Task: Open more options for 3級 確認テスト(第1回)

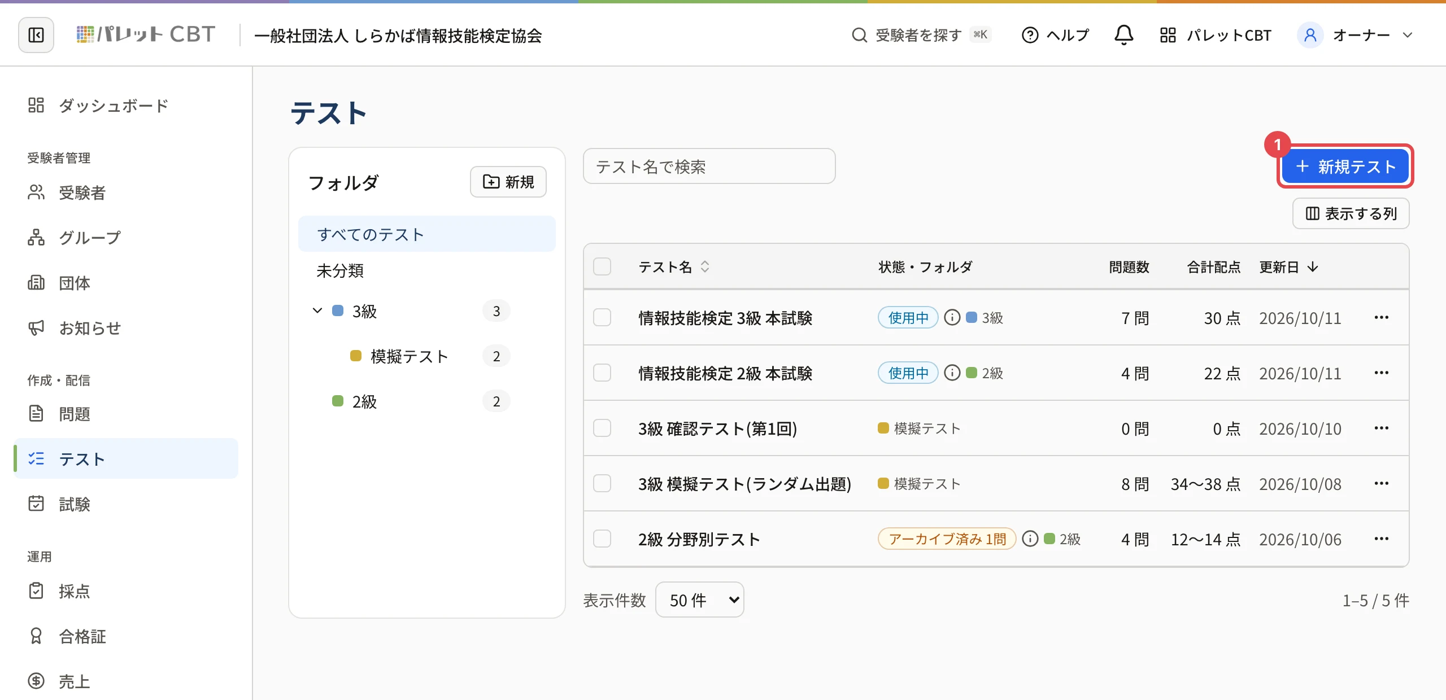Action: tap(1382, 428)
